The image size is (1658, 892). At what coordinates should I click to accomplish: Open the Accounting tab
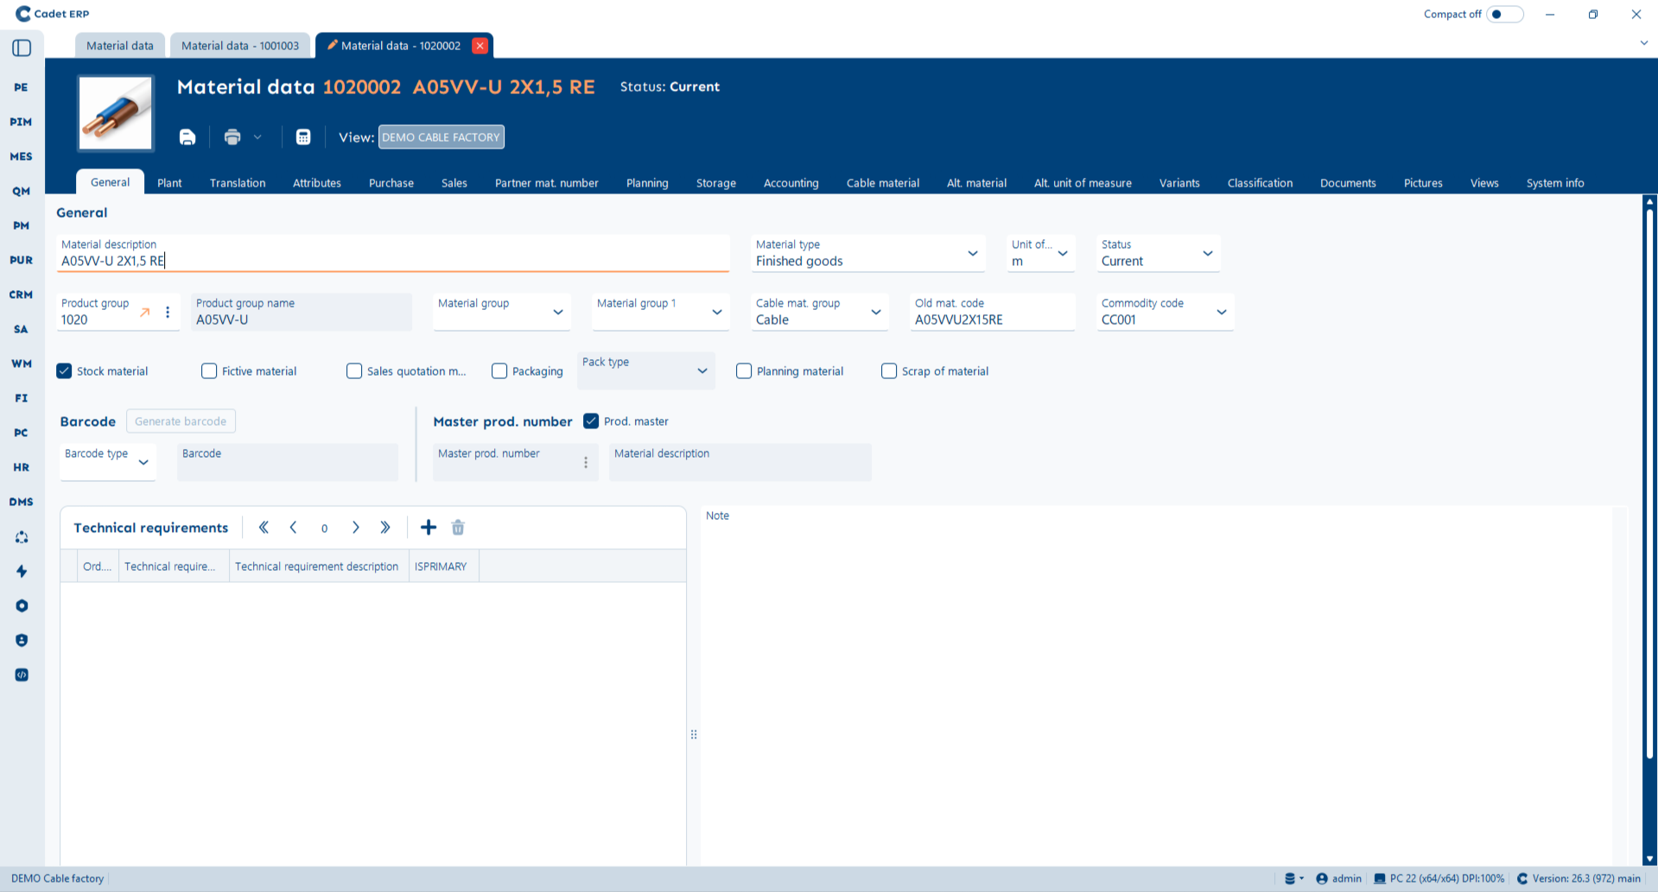[x=791, y=183]
